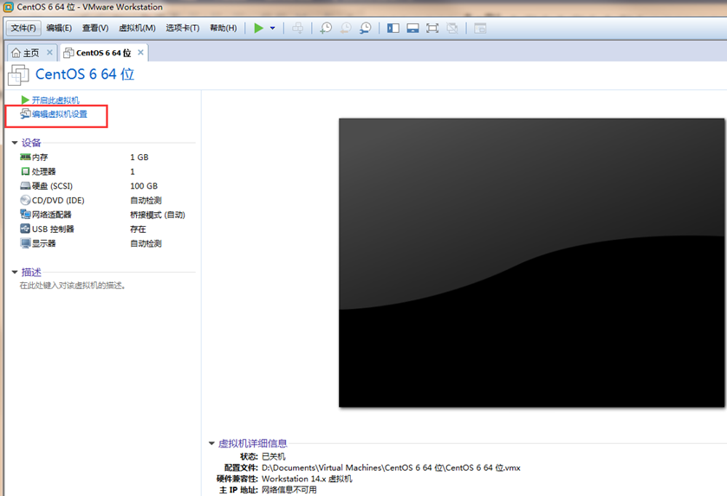
Task: Click the large VM icon beside the CentOS heading
Action: pyautogui.click(x=18, y=75)
